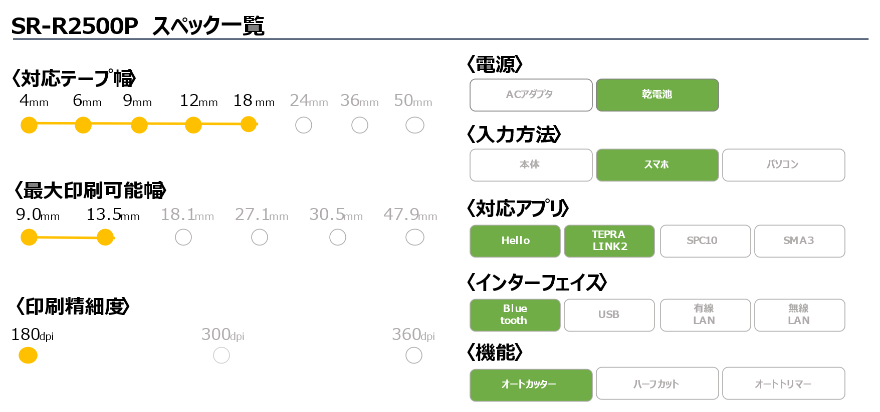
Task: Click the 乾電池 power button
Action: point(657,95)
